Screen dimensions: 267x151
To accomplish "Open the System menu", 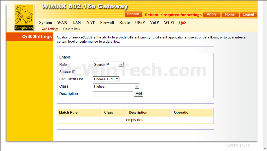I will (45, 23).
